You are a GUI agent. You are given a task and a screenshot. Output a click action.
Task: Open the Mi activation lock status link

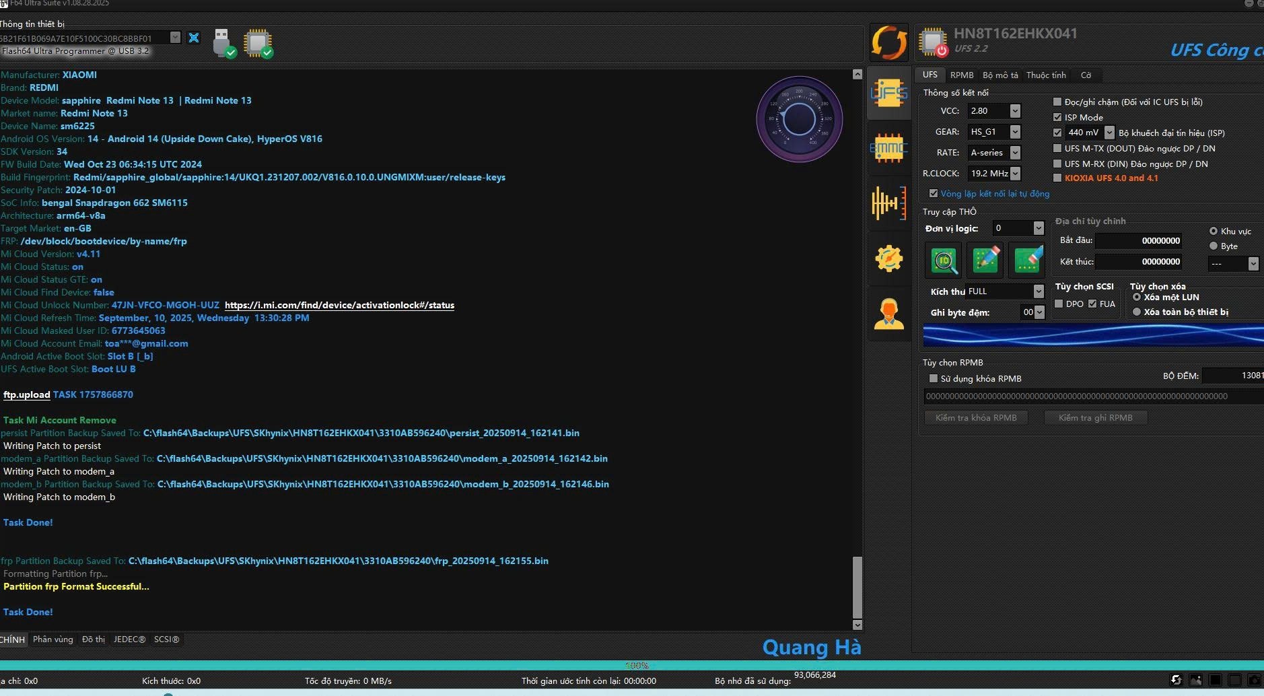click(x=339, y=306)
